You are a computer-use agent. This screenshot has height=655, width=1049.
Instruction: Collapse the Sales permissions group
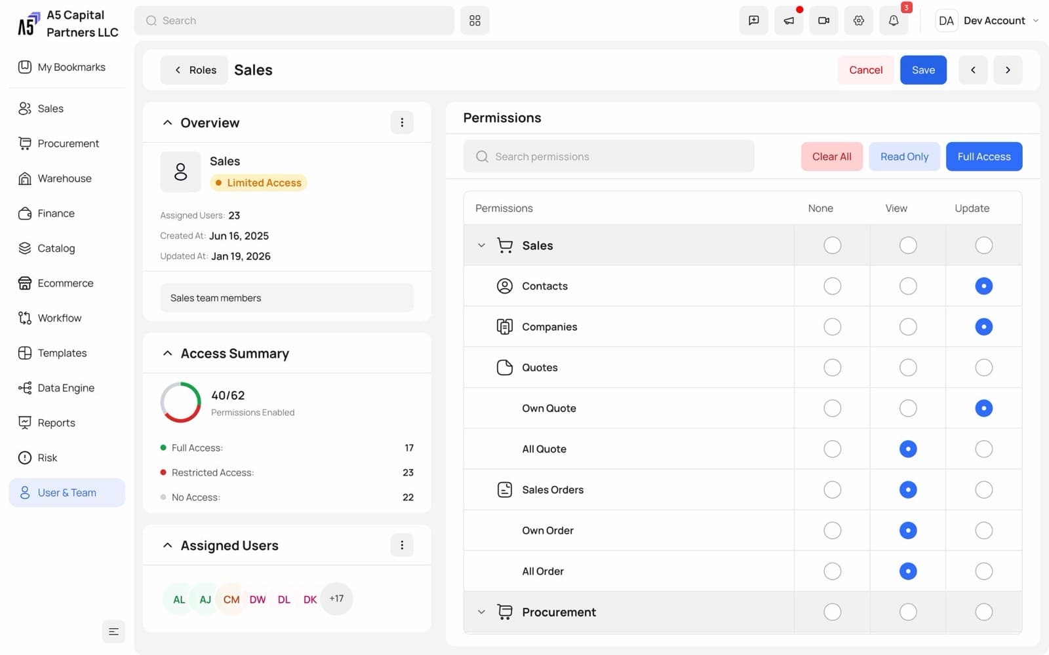coord(481,246)
